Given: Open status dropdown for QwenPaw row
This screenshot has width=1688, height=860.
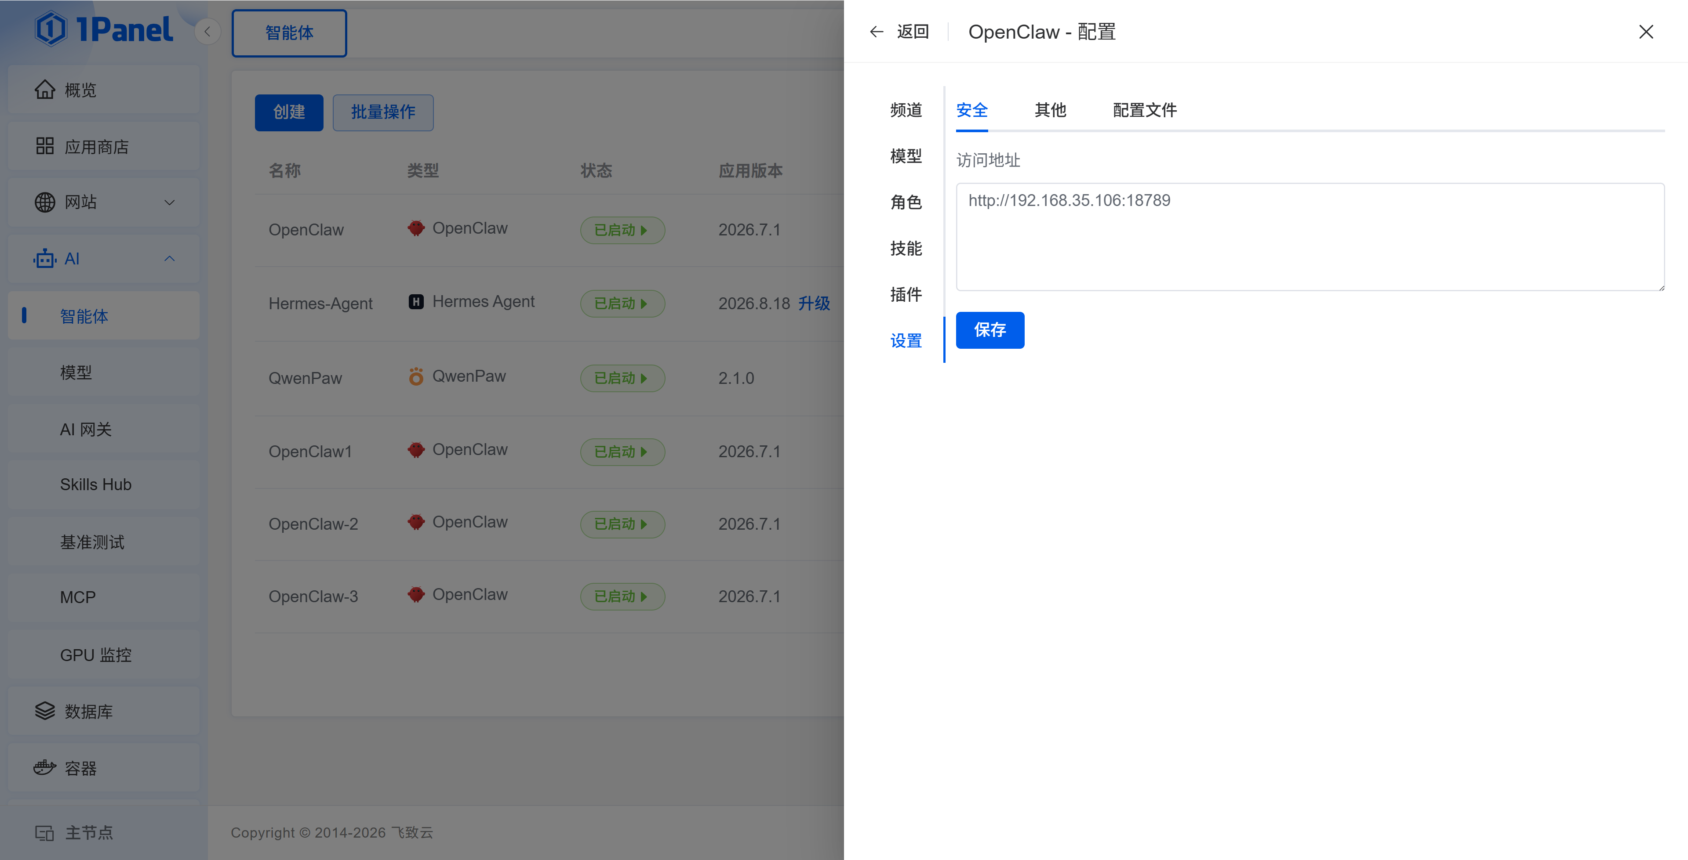Looking at the screenshot, I should pyautogui.click(x=622, y=379).
